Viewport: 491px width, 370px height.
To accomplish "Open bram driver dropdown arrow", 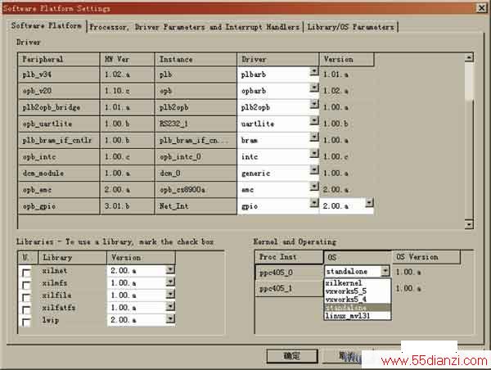I will [x=314, y=138].
